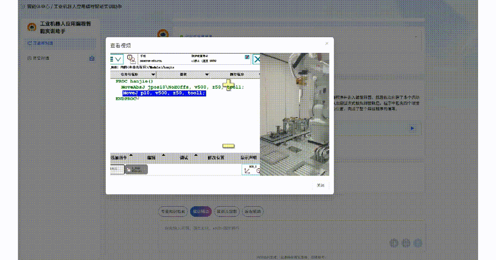Click the 关闭 button in the dialog
The image size is (496, 260).
(320, 185)
